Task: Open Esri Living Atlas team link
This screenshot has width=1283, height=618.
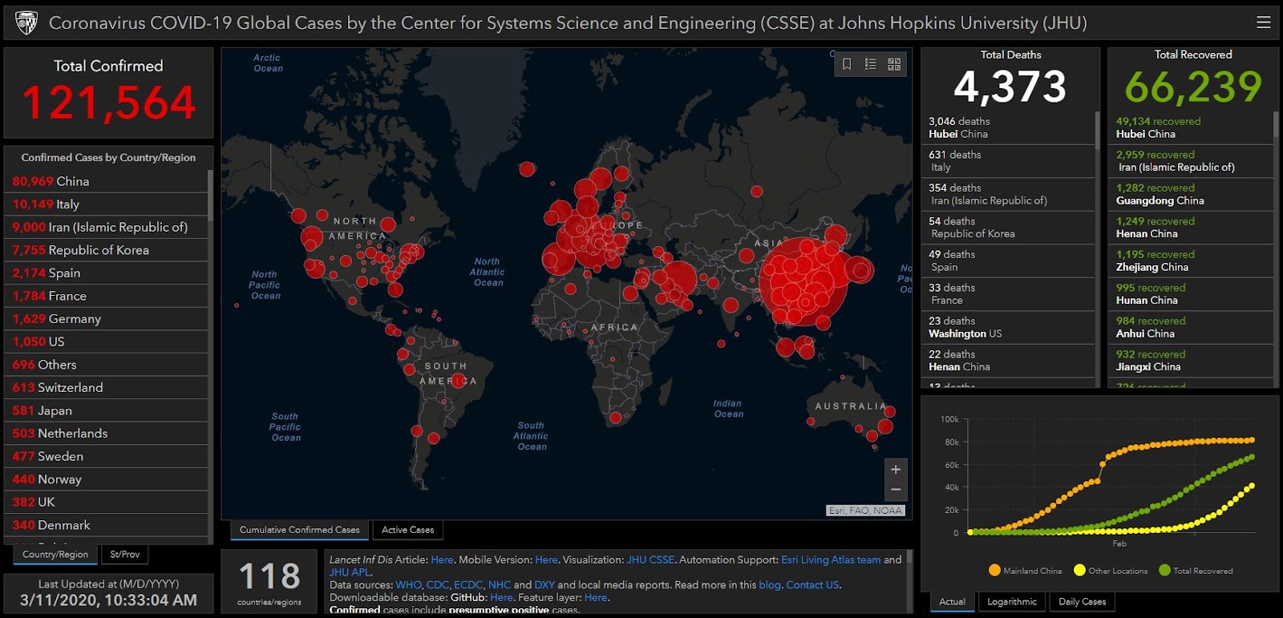Action: pos(831,559)
